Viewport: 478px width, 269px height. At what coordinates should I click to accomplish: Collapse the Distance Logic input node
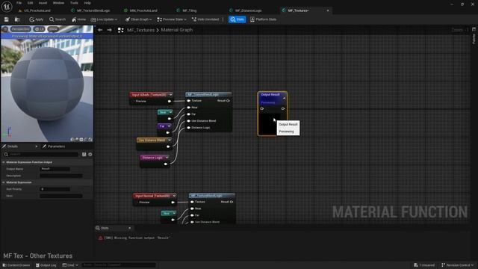click(x=167, y=158)
